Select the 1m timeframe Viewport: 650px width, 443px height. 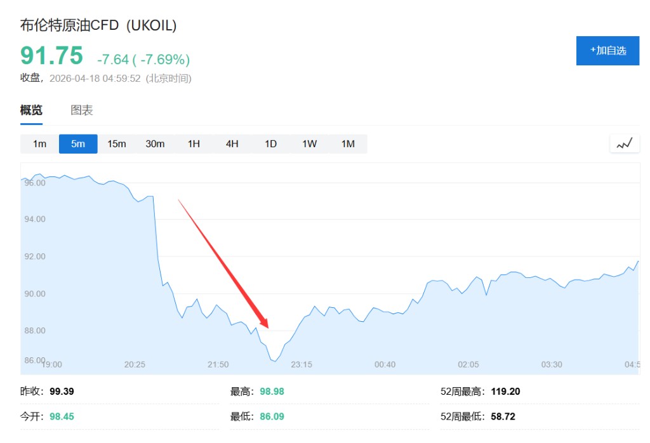(39, 144)
